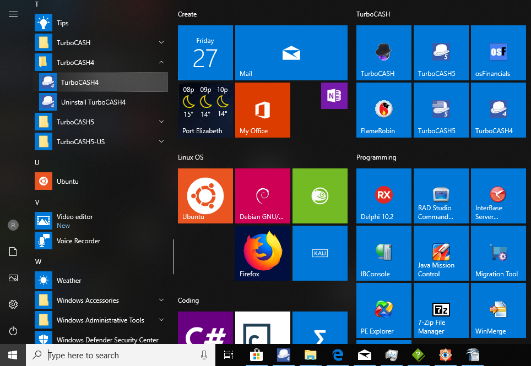Open the Kali Linux tile
The height and width of the screenshot is (366, 531).
[x=319, y=253]
